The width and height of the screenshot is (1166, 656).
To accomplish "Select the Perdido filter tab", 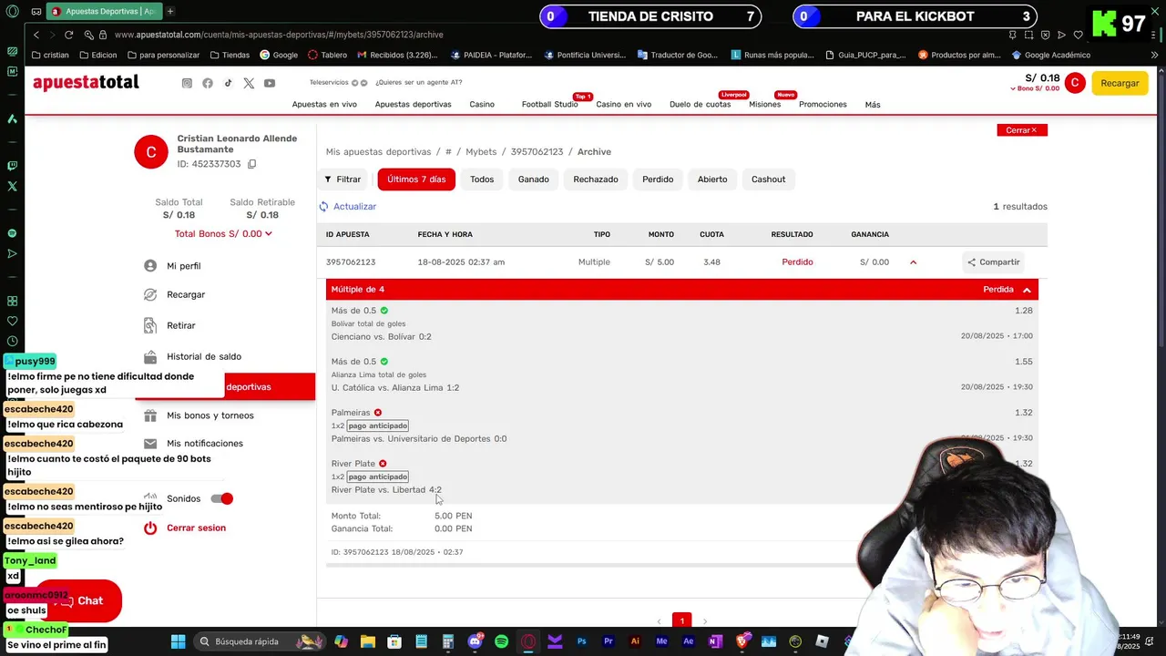I will tap(658, 179).
